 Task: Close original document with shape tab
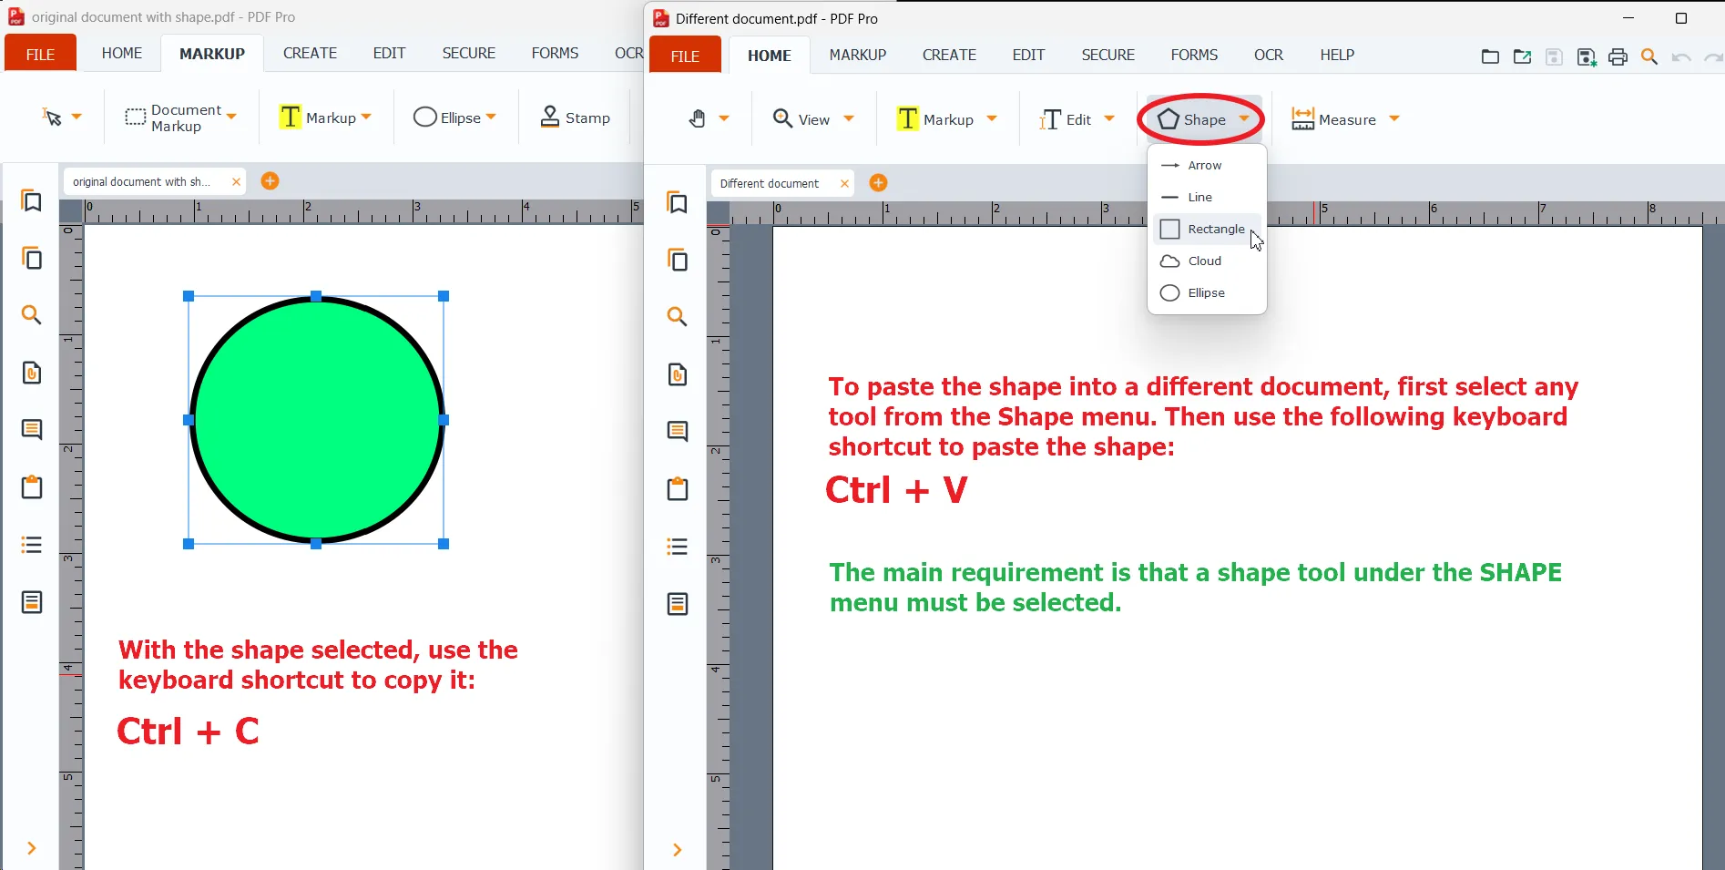pyautogui.click(x=236, y=182)
